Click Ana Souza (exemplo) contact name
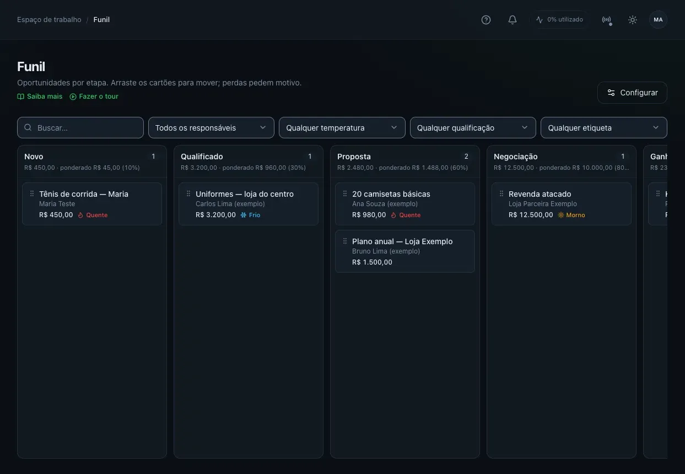This screenshot has width=685, height=474. 385,204
